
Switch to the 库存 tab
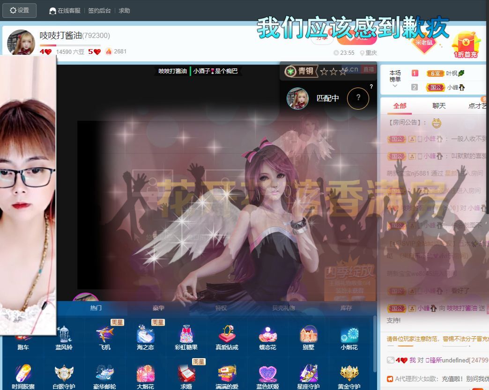346,308
